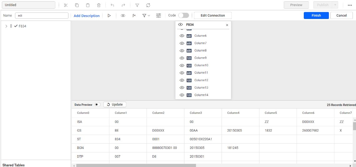Click the str type badge of Column6

pyautogui.click(x=189, y=36)
